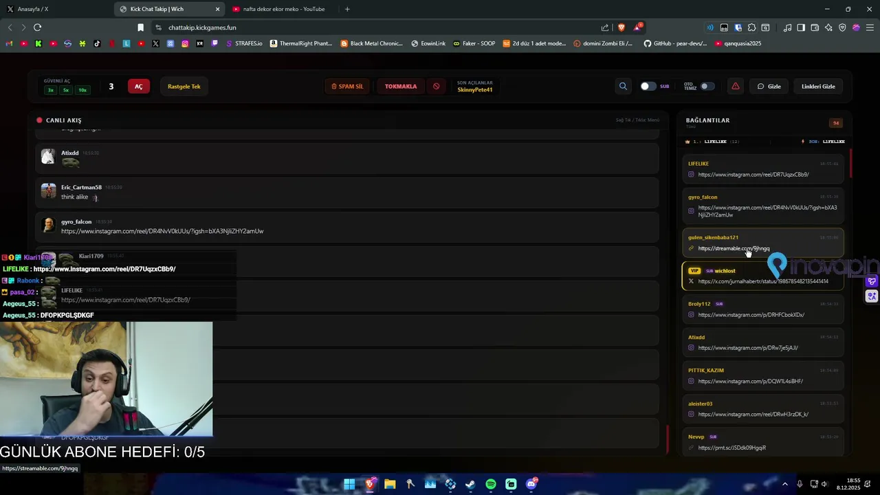The width and height of the screenshot is (880, 495).
Task: Open a new browser tab
Action: (x=347, y=9)
